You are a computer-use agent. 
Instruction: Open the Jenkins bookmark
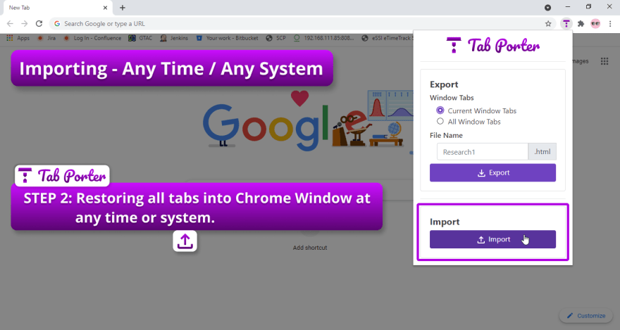point(174,38)
